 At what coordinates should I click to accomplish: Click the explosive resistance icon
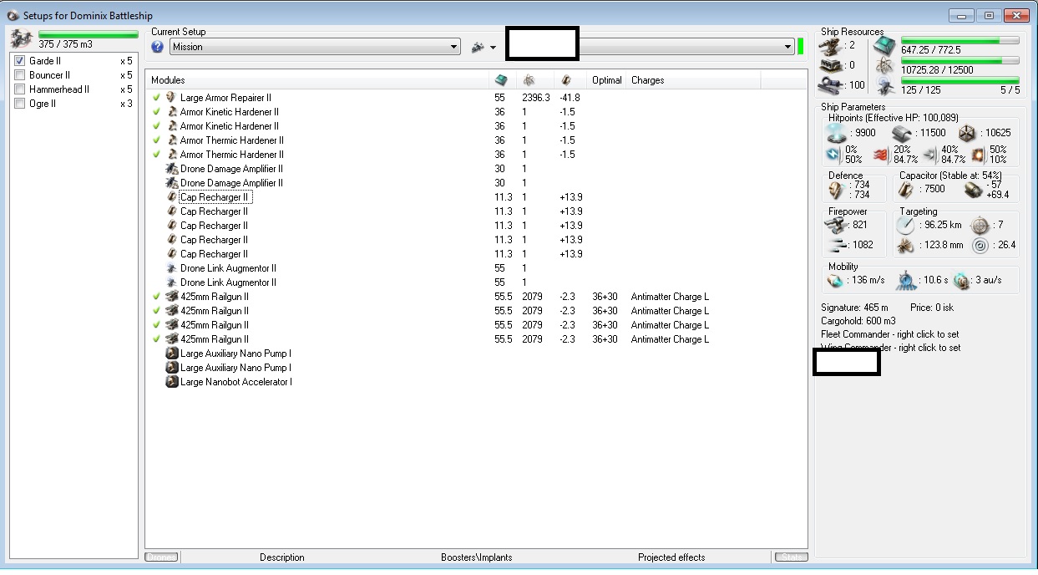click(978, 154)
